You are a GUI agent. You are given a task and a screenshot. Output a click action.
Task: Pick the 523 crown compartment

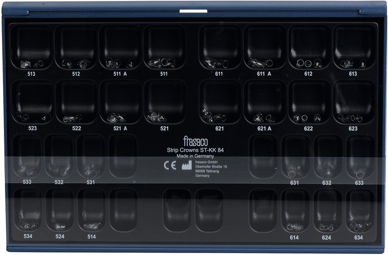coord(33,102)
